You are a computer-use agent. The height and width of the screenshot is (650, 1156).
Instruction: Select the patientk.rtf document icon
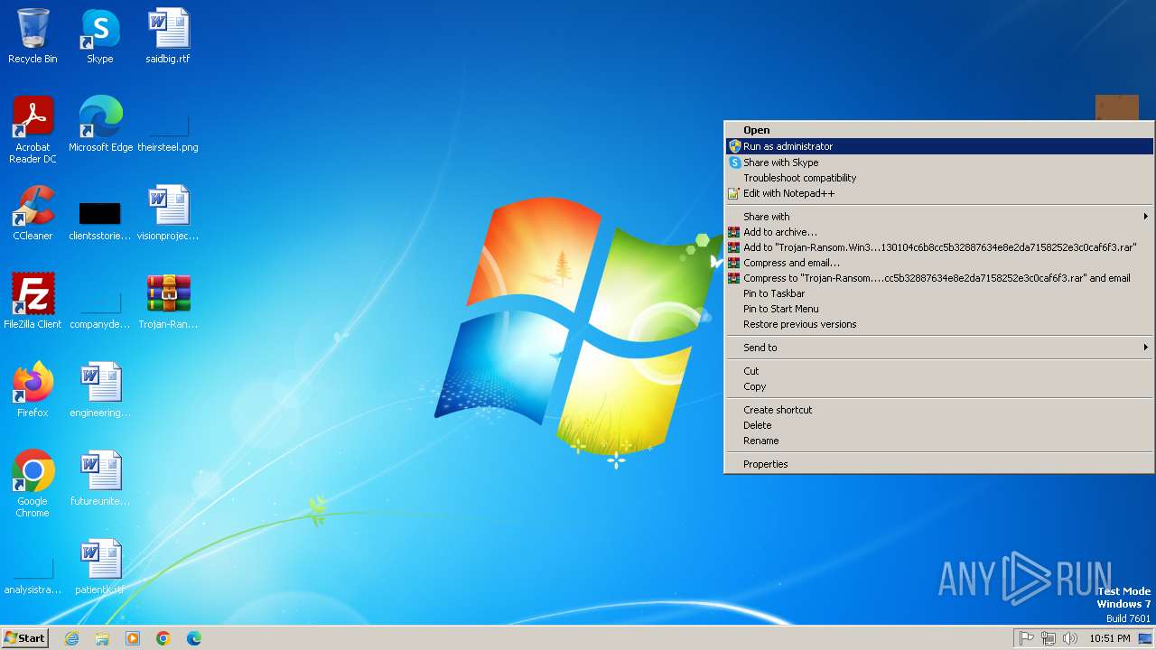(x=99, y=567)
